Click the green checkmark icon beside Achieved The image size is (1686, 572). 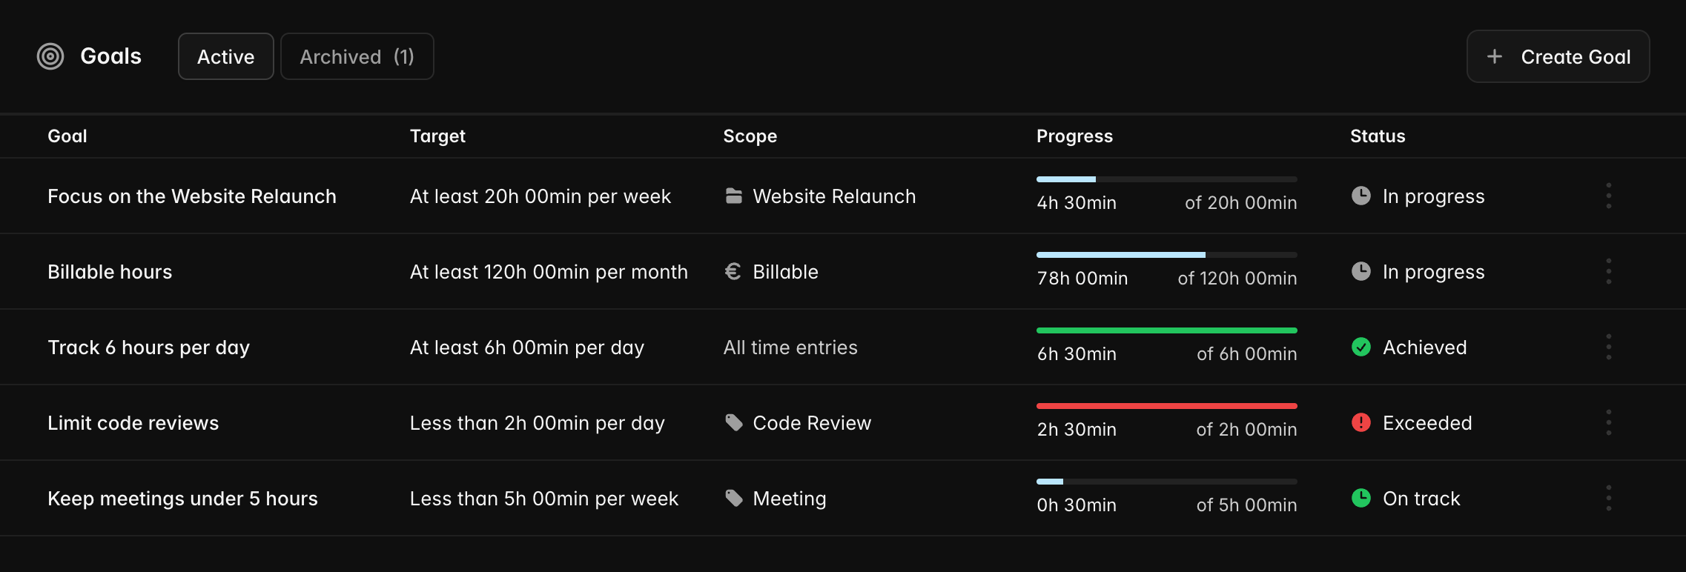1361,347
